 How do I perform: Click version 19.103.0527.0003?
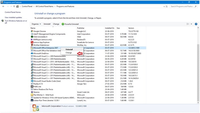[135, 53]
